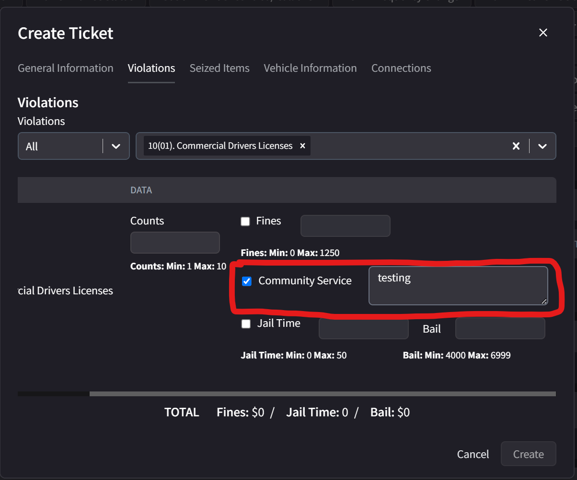The image size is (577, 480).
Task: Expand the violations selection dropdown arrow
Action: (x=542, y=146)
